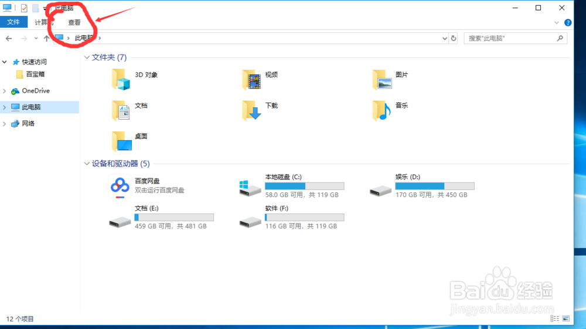Expand the 网络 tree node

coord(5,124)
